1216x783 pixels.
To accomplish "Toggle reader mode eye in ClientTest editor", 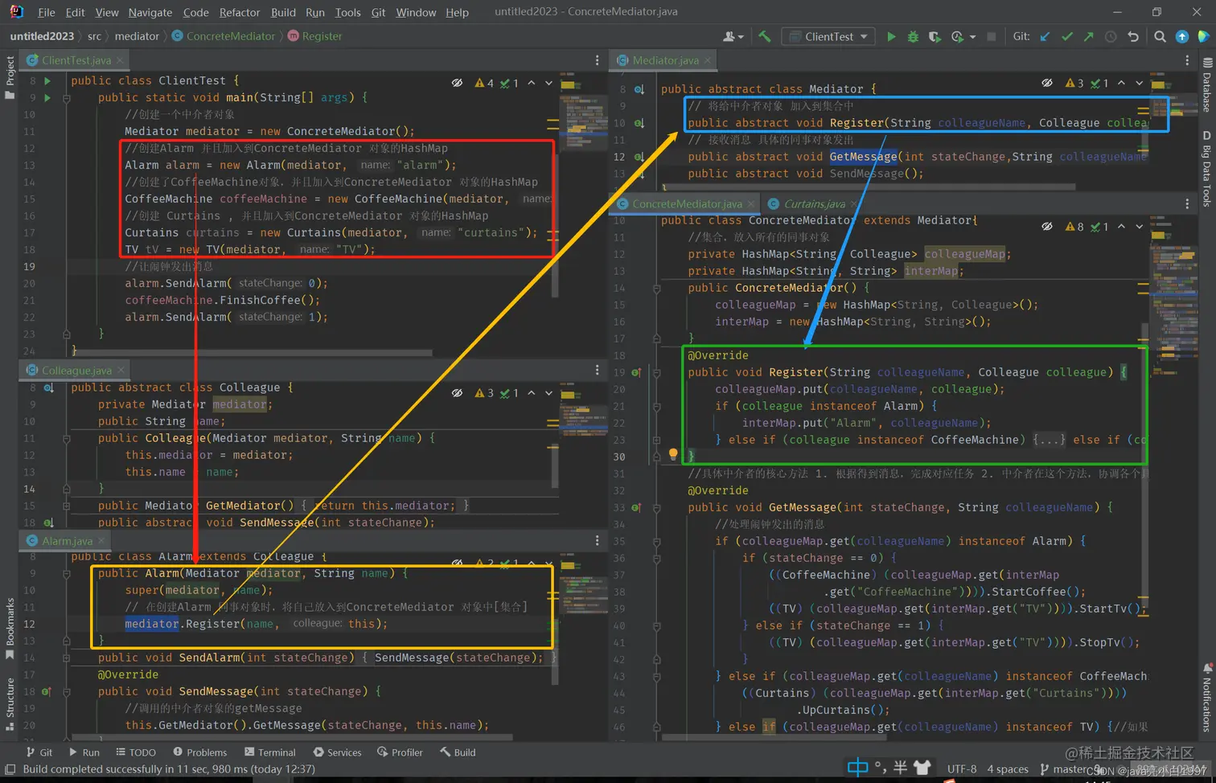I will [x=457, y=83].
